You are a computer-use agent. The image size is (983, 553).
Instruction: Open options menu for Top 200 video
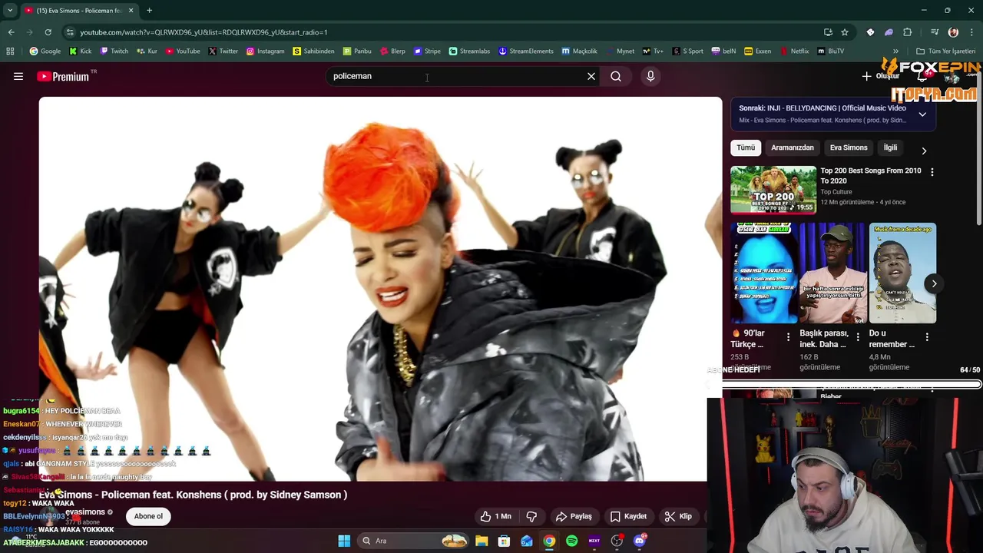click(932, 172)
